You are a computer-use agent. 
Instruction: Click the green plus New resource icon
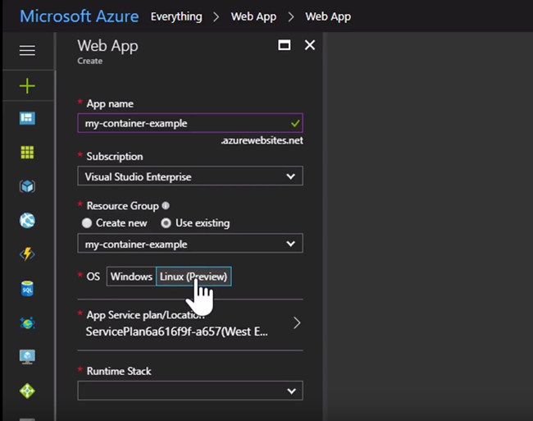point(27,85)
